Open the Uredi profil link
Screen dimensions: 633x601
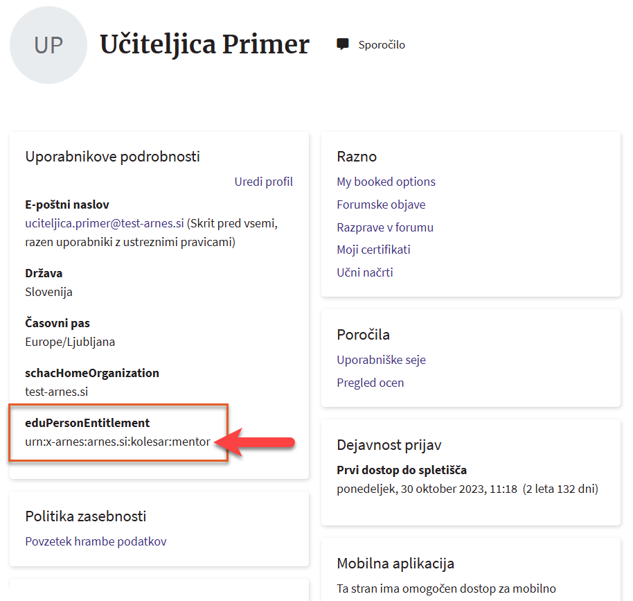pyautogui.click(x=263, y=182)
